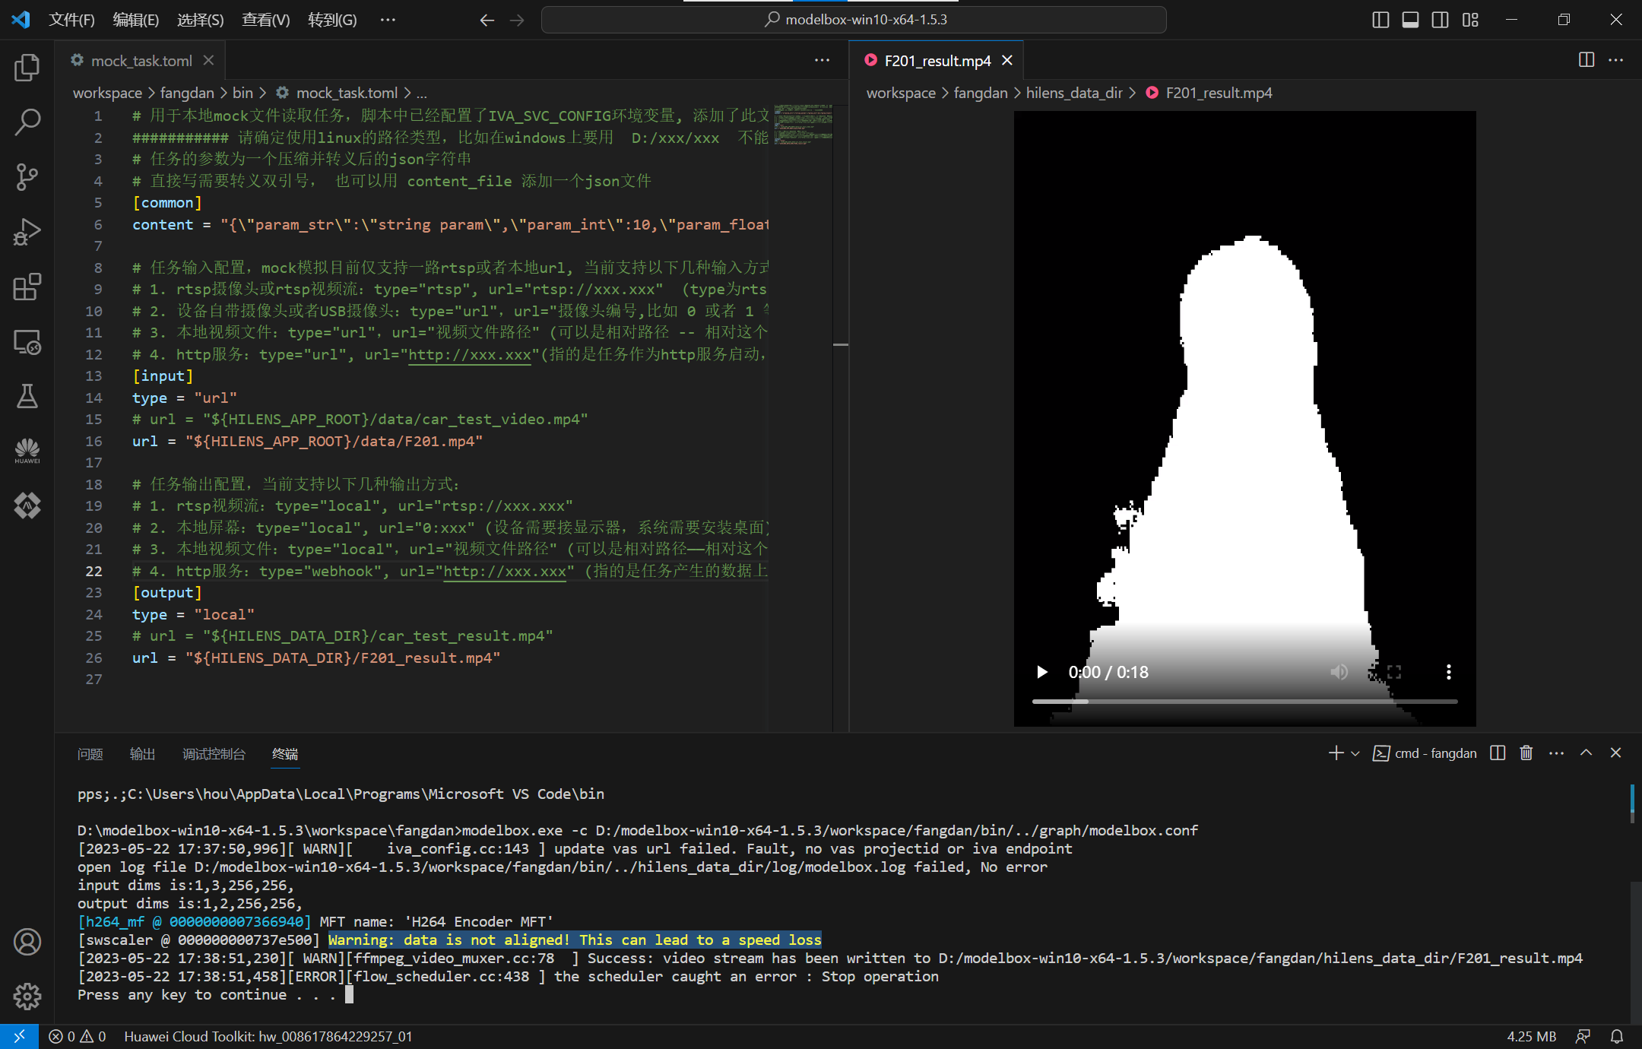Image resolution: width=1642 pixels, height=1049 pixels.
Task: Open Huawei Cloud Toolkit sidebar icon
Action: pos(27,451)
